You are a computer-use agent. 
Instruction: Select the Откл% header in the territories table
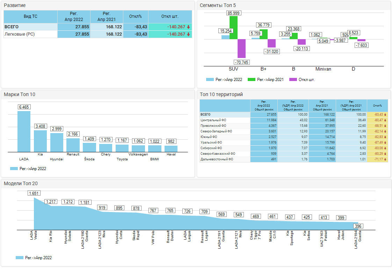377,105
